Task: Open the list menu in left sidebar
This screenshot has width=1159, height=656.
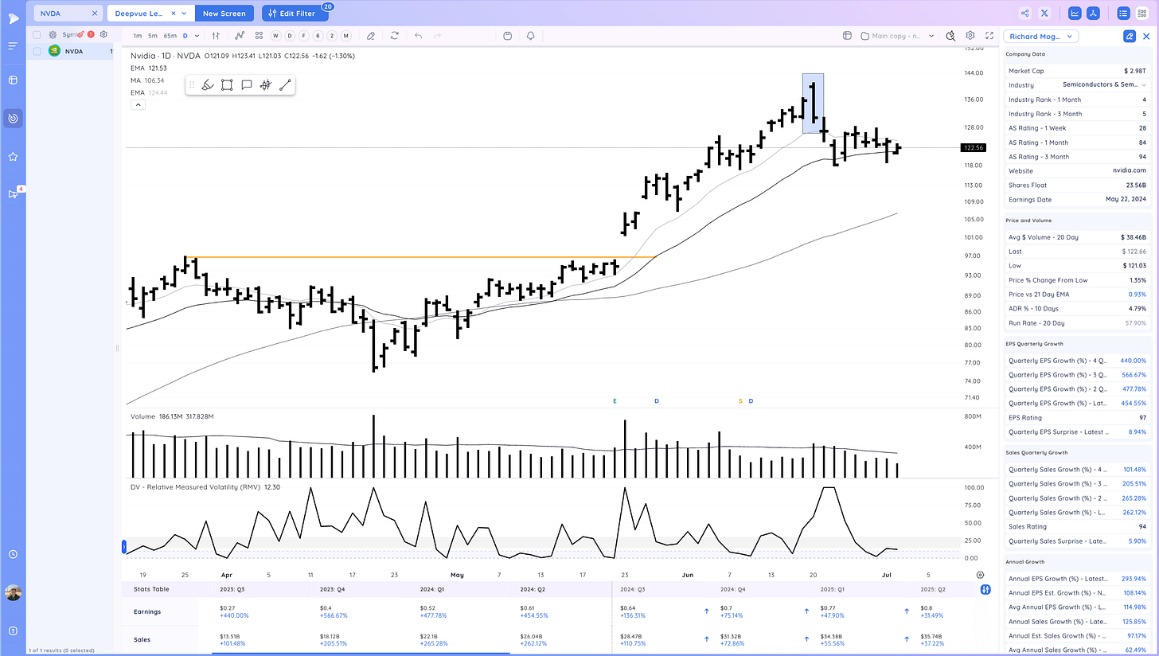Action: [13, 46]
